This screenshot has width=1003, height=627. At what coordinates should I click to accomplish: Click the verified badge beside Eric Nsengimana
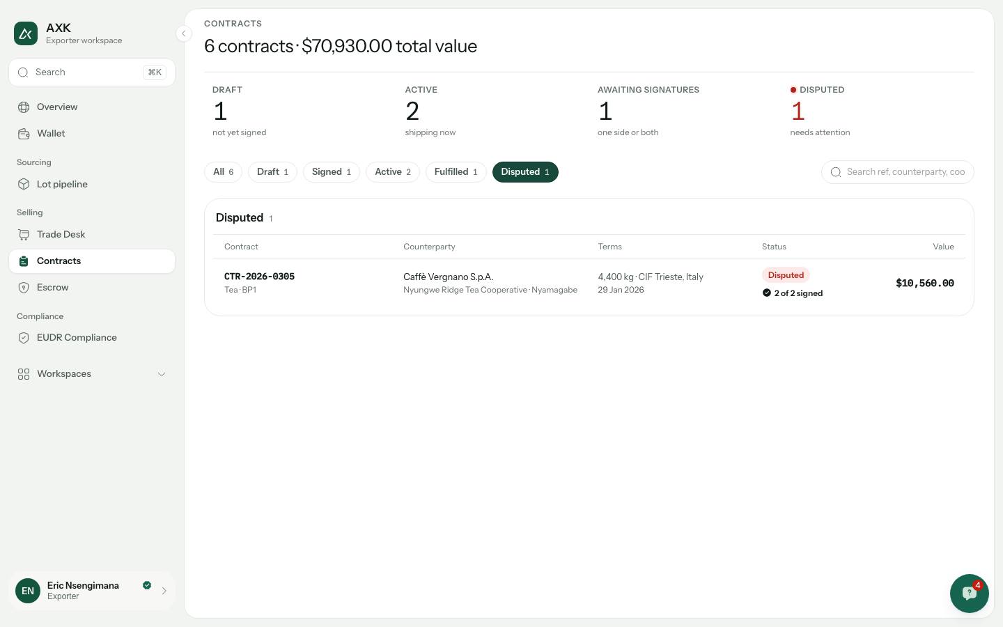(147, 585)
